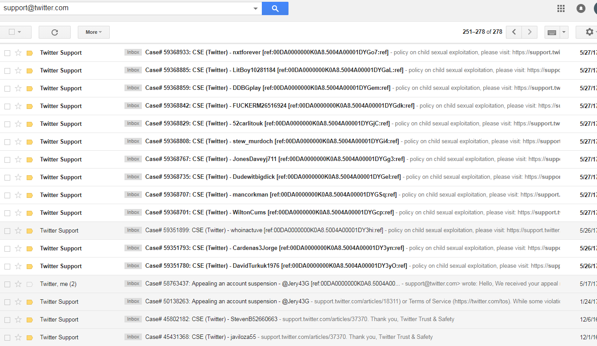The height and width of the screenshot is (346, 597).
Task: Open the input tools keyboard dropdown arrow
Action: coord(564,32)
